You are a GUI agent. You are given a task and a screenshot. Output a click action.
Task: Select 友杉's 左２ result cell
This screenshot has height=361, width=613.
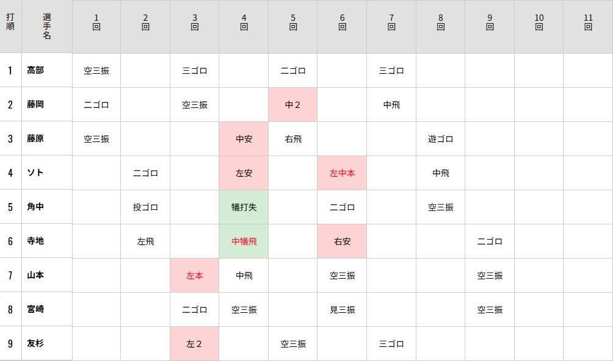(x=194, y=343)
